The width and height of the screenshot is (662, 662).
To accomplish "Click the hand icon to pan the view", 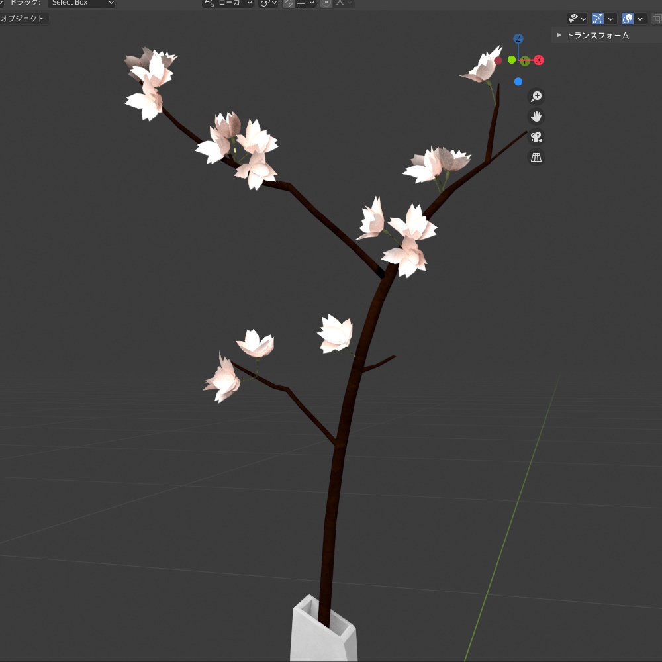I will point(536,117).
